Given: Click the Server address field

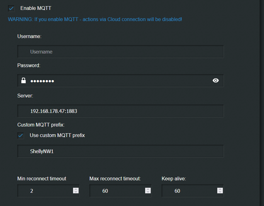Looking at the screenshot, I should [121, 111].
